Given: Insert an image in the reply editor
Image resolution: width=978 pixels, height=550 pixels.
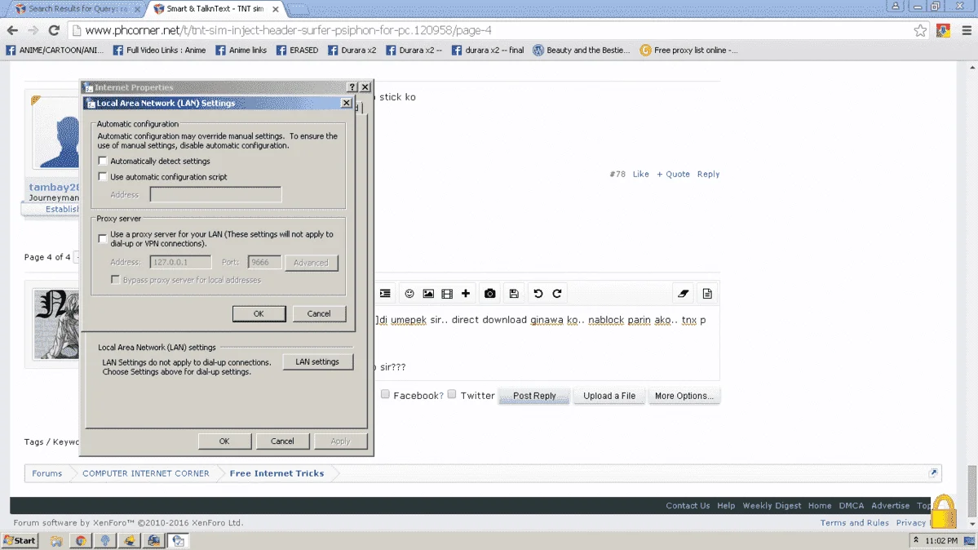Looking at the screenshot, I should (428, 294).
